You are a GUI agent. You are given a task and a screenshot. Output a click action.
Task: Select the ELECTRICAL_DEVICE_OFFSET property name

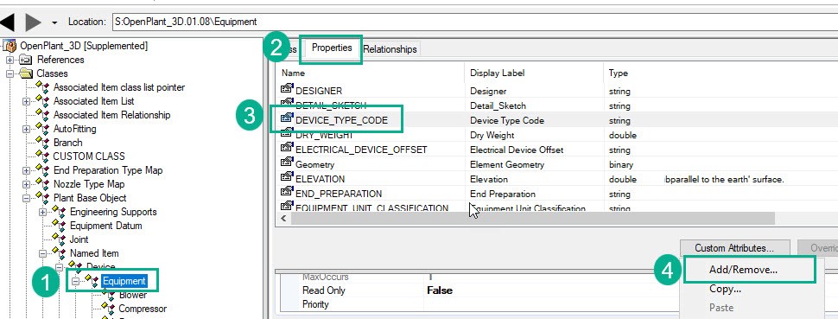pyautogui.click(x=361, y=150)
